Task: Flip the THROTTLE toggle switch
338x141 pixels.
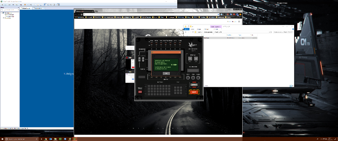Action: 166,44
